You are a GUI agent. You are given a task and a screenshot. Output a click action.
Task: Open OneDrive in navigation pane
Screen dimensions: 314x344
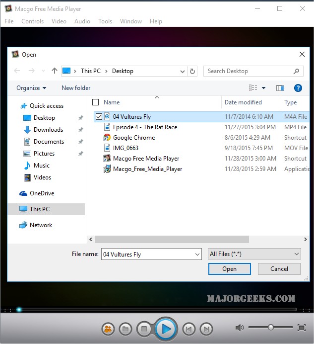pos(42,193)
